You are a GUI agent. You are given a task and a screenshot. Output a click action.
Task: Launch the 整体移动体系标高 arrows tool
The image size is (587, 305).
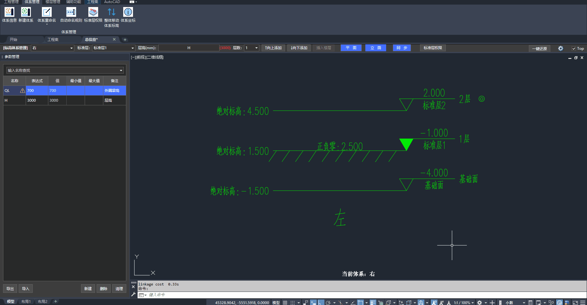111,12
